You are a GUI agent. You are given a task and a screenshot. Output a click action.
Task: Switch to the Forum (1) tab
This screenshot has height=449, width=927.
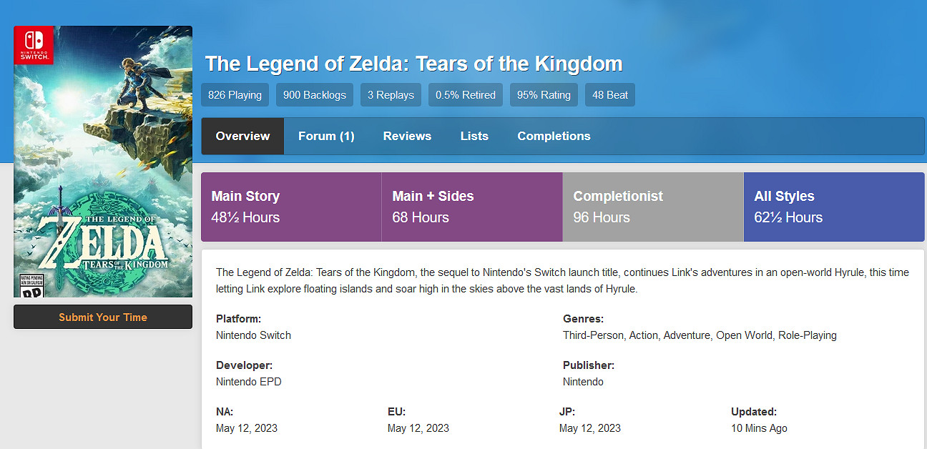326,136
